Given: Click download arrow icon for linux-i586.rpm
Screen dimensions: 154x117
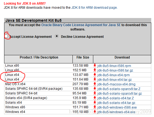Looking at the screenshot, I should pyautogui.click(x=95, y=66).
